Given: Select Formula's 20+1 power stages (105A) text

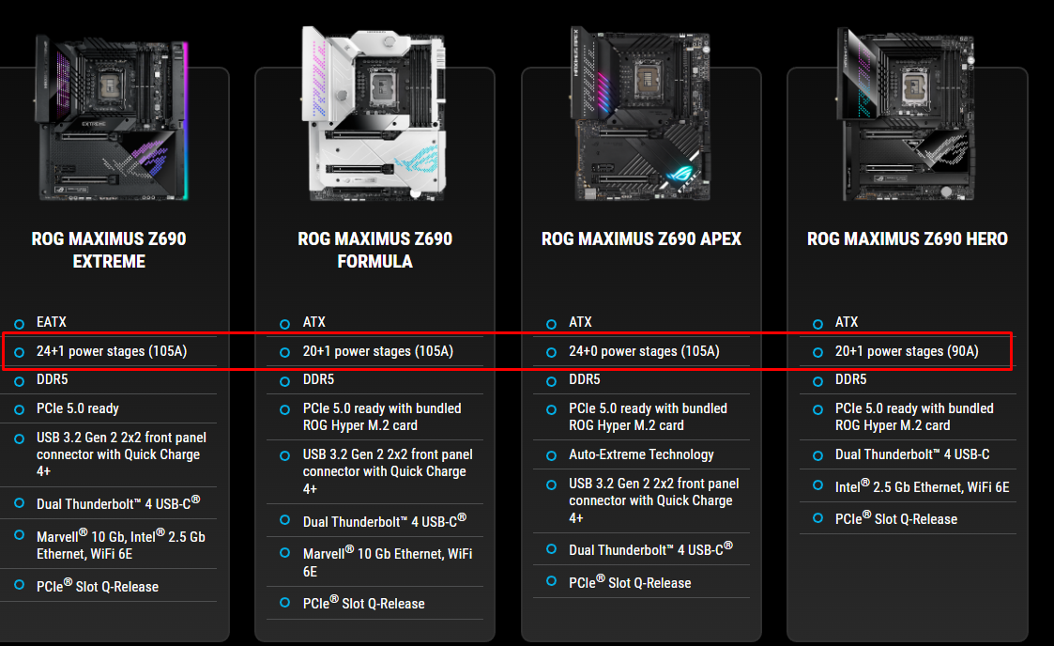Looking at the screenshot, I should pyautogui.click(x=378, y=351).
